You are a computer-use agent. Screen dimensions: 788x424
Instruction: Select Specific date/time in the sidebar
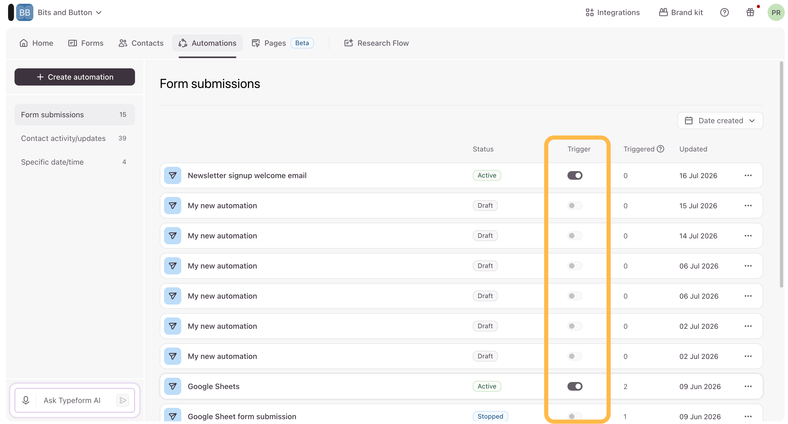click(75, 162)
